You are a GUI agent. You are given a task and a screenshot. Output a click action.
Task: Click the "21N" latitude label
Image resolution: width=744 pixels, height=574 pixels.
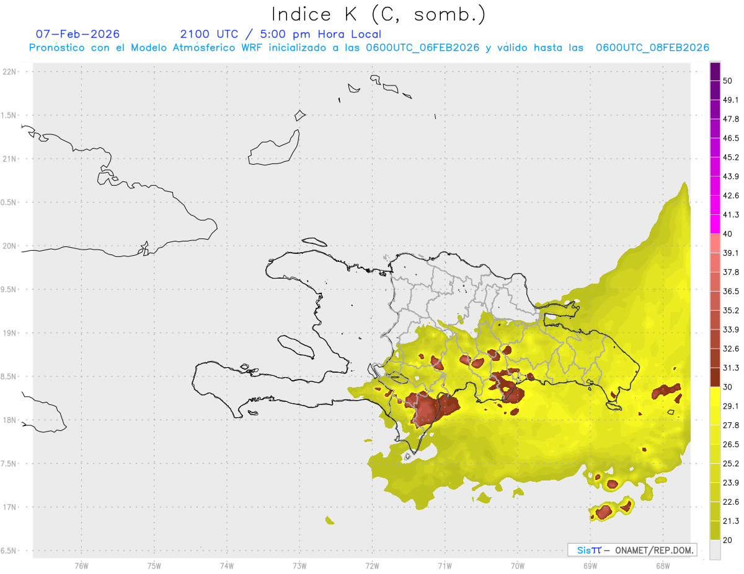click(x=11, y=159)
